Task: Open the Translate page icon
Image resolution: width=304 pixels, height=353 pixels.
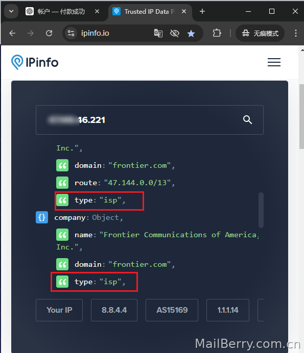Action: click(158, 33)
